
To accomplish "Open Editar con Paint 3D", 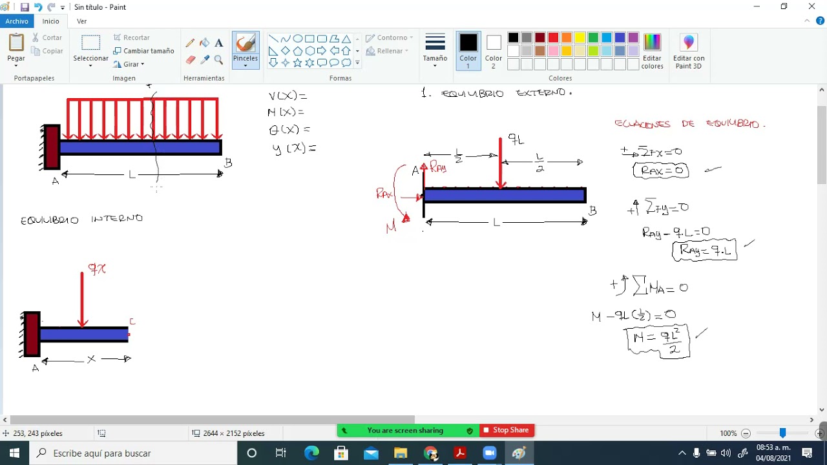I will point(689,51).
